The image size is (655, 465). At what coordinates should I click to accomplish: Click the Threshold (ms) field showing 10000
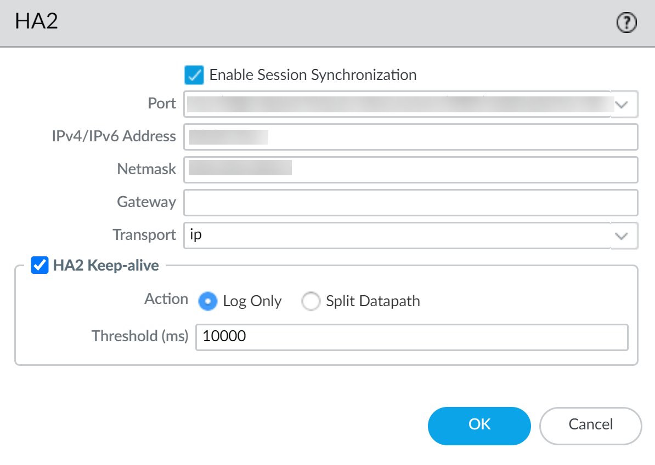click(x=411, y=337)
